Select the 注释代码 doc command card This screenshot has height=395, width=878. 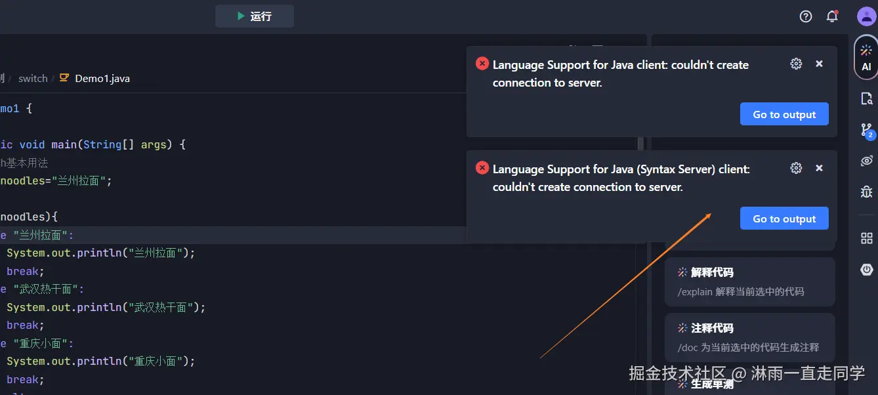click(749, 337)
